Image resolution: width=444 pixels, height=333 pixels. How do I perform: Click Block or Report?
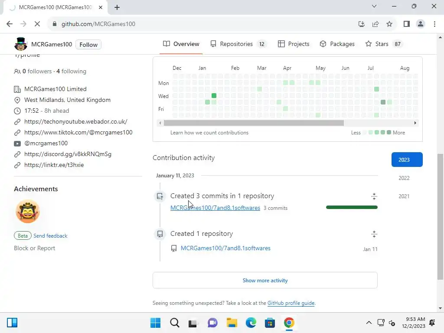35,248
